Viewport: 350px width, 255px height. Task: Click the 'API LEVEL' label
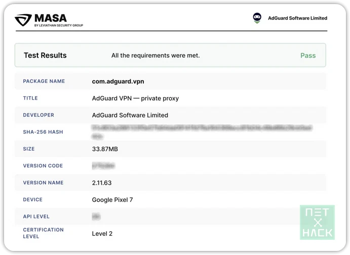[36, 217]
